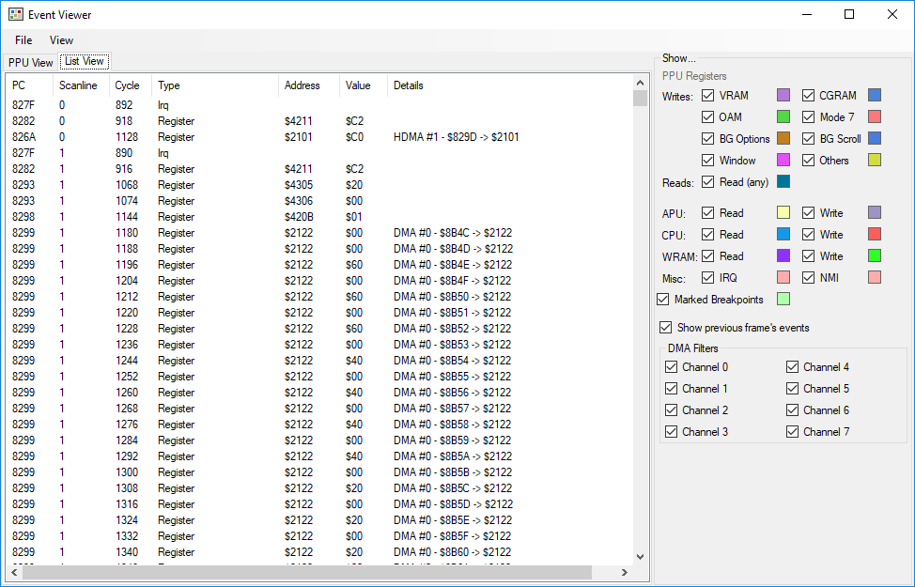Screen dimensions: 915x587
Task: Sort list by PC column header
Action: pyautogui.click(x=29, y=85)
